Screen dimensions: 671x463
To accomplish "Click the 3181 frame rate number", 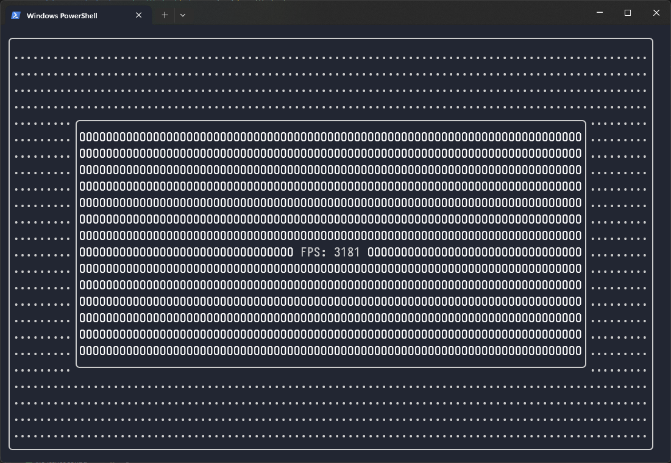I will coord(347,252).
